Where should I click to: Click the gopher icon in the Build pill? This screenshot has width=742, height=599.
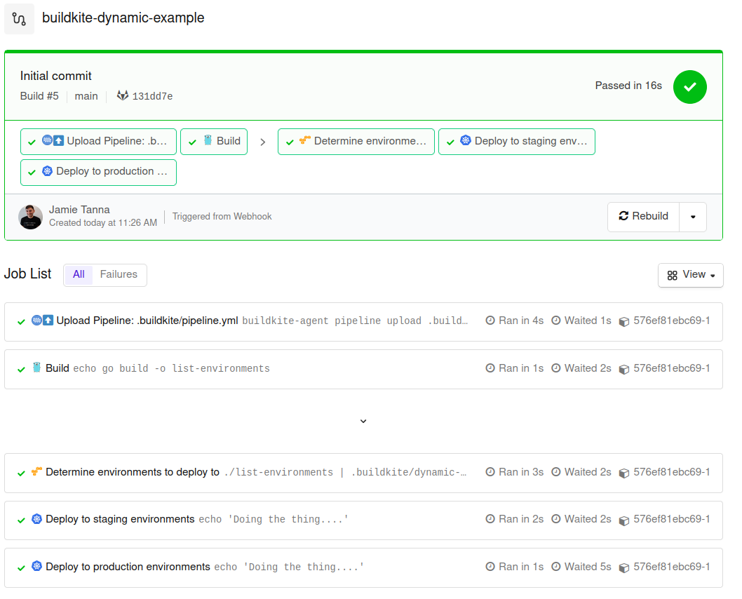coord(208,140)
